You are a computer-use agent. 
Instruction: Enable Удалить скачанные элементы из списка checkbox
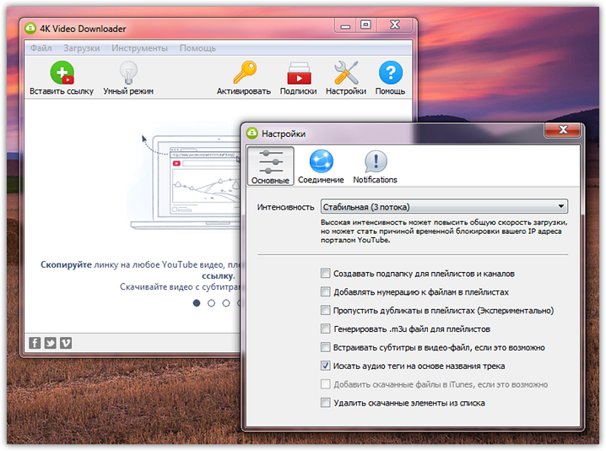[326, 403]
